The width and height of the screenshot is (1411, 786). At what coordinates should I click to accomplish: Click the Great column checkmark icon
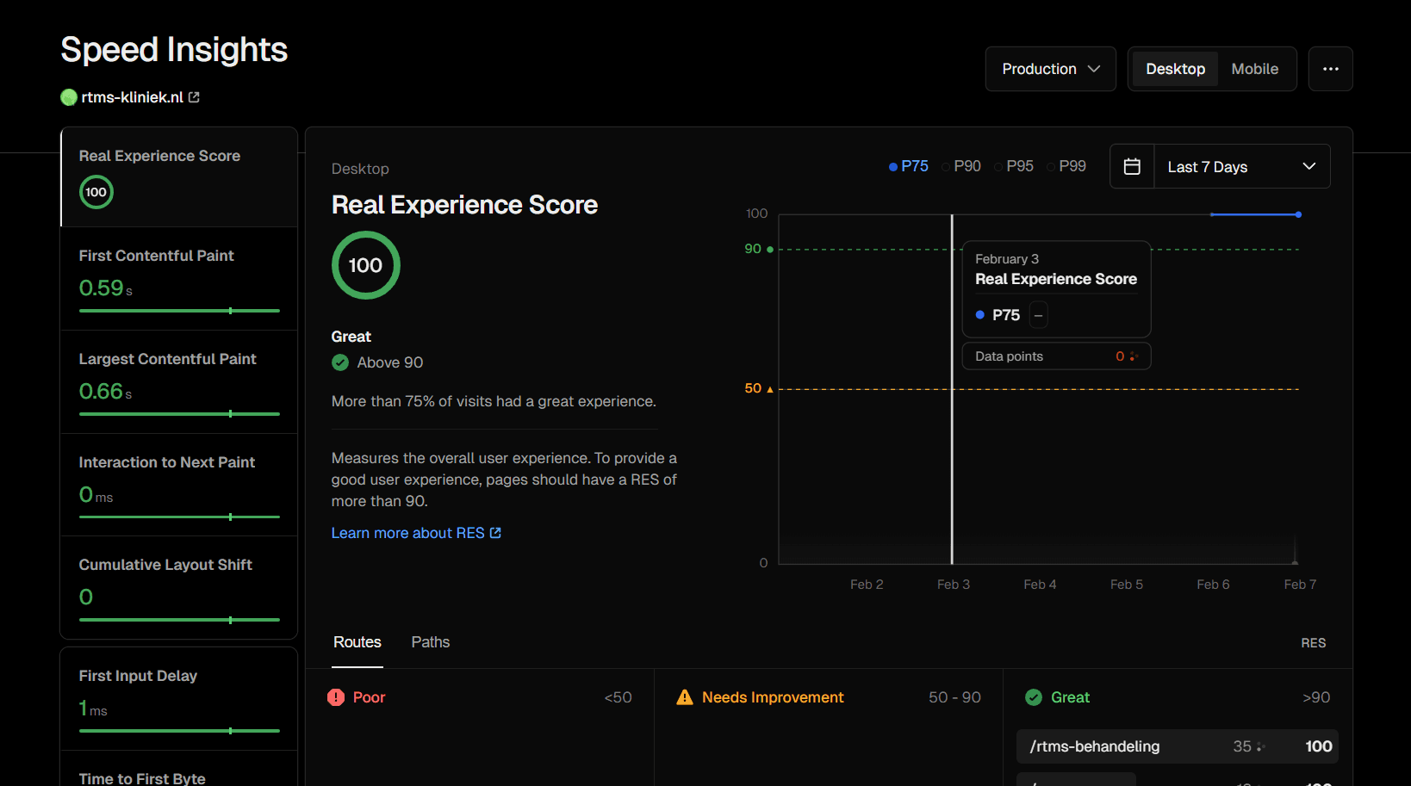1034,697
